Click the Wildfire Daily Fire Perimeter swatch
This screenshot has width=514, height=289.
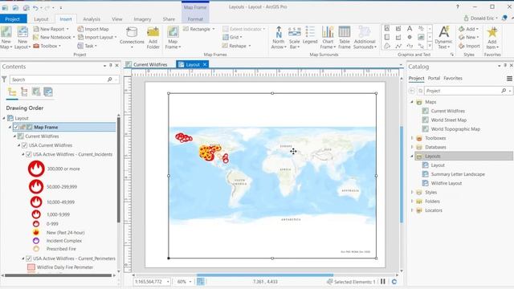point(31,267)
